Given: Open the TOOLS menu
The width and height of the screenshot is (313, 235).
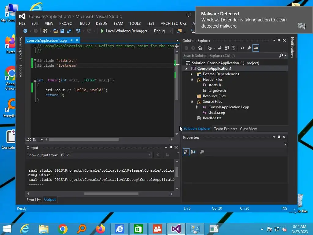Looking at the screenshot, I should [135, 23].
